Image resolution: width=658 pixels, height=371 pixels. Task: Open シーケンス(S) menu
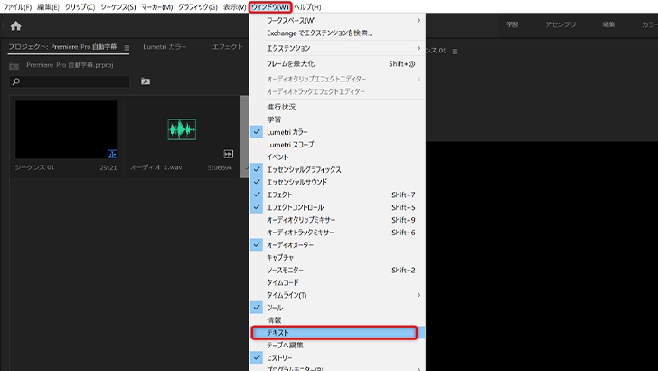(x=117, y=7)
